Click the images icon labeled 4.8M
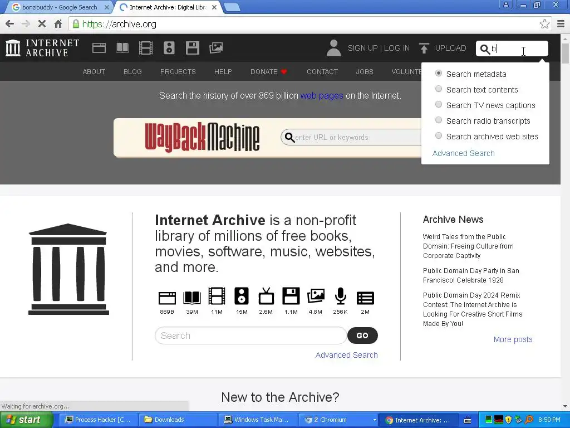 316,296
